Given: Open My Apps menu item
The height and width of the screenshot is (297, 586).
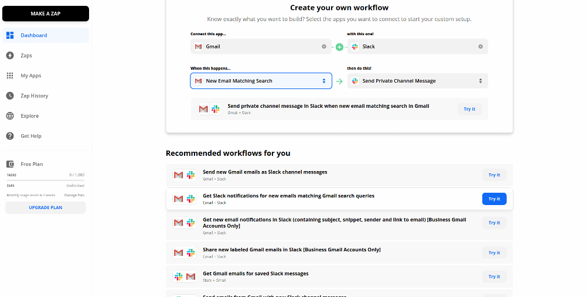Looking at the screenshot, I should [46, 76].
